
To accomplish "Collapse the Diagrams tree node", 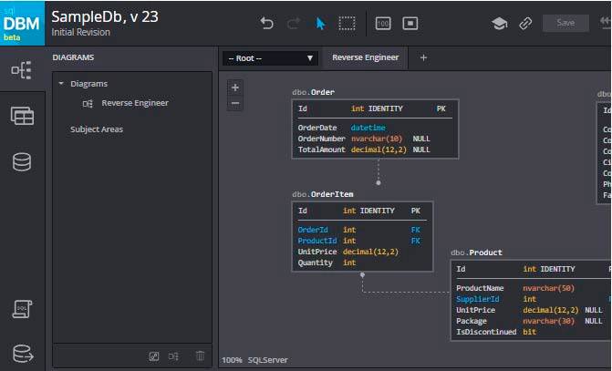I will coord(61,84).
